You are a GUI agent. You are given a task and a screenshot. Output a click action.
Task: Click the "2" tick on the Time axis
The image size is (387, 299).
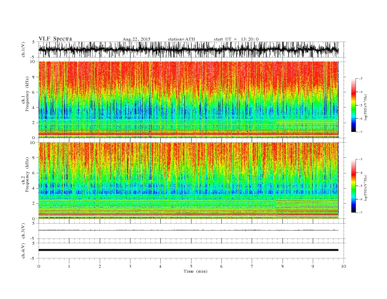[100, 266]
